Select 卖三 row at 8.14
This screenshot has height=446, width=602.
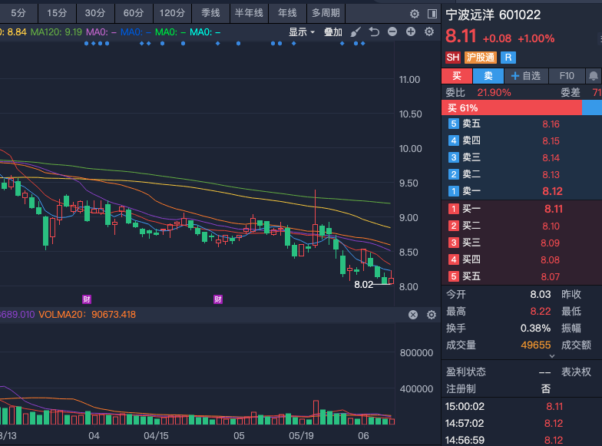pyautogui.click(x=522, y=158)
